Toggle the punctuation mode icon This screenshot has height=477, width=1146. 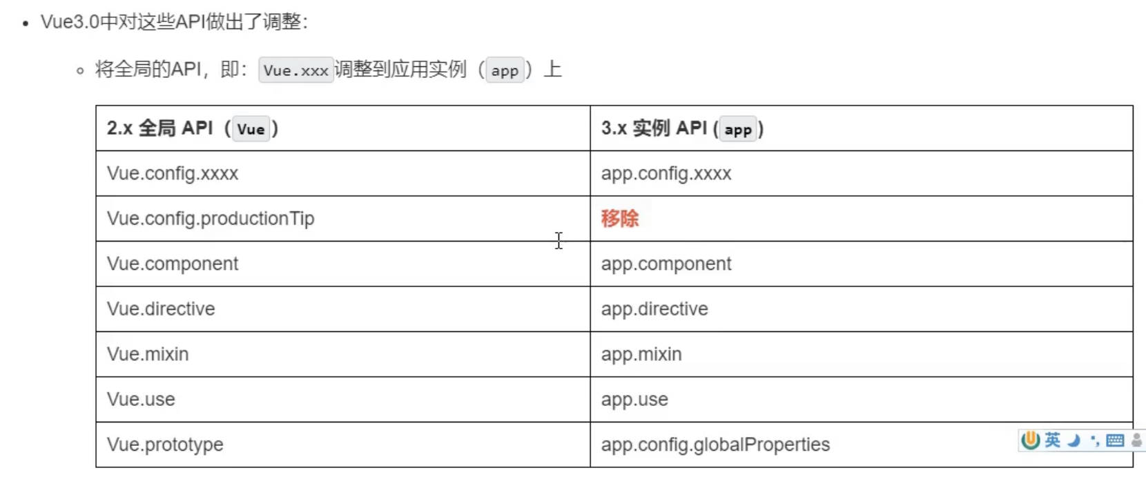click(x=1094, y=440)
